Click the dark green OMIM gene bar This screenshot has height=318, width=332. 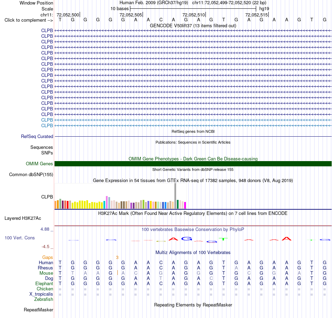point(193,164)
